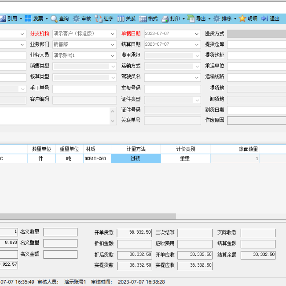286x286 pixels.
Task: Click the 材质 column header
Action: (x=97, y=149)
